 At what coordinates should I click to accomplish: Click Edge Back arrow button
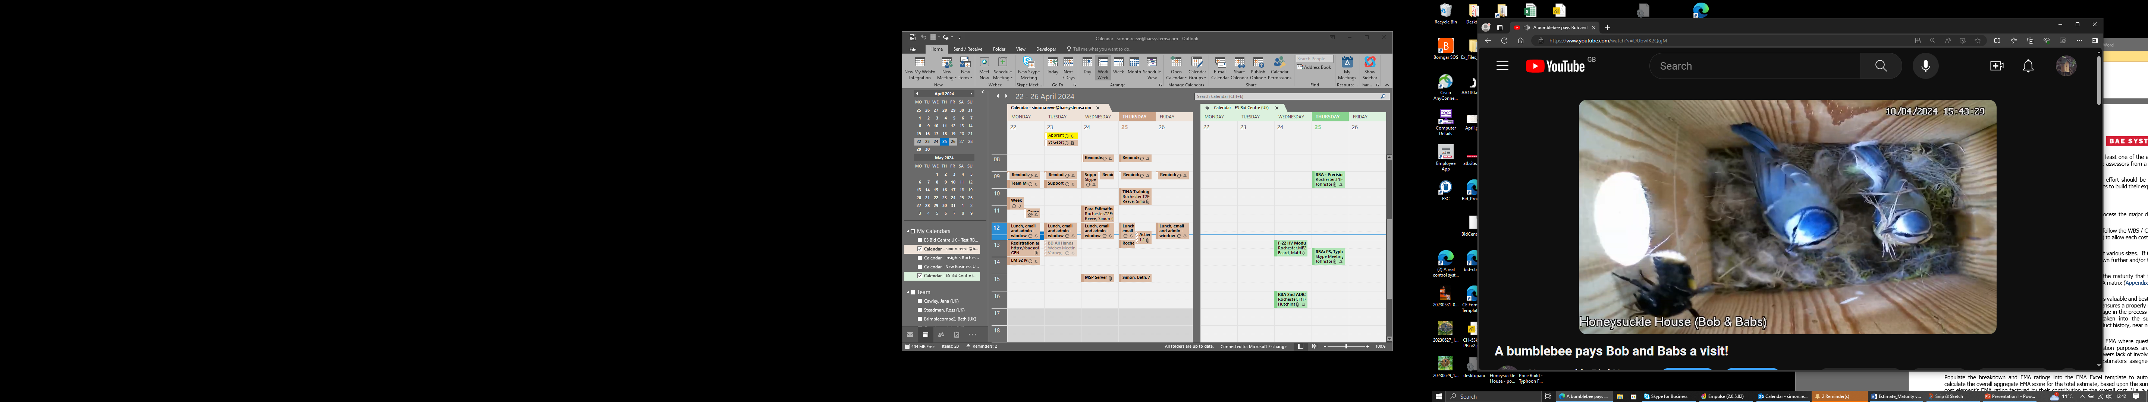(x=1488, y=41)
